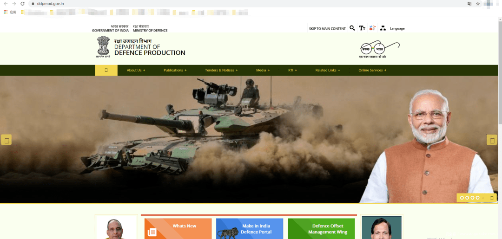502x239 pixels.
Task: Go to home via yellow menu icon
Action: pyautogui.click(x=106, y=70)
